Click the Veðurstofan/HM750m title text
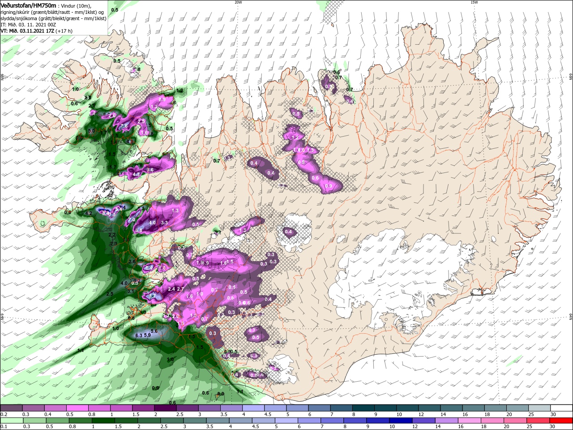Image resolution: width=573 pixels, height=430 pixels. tap(29, 5)
